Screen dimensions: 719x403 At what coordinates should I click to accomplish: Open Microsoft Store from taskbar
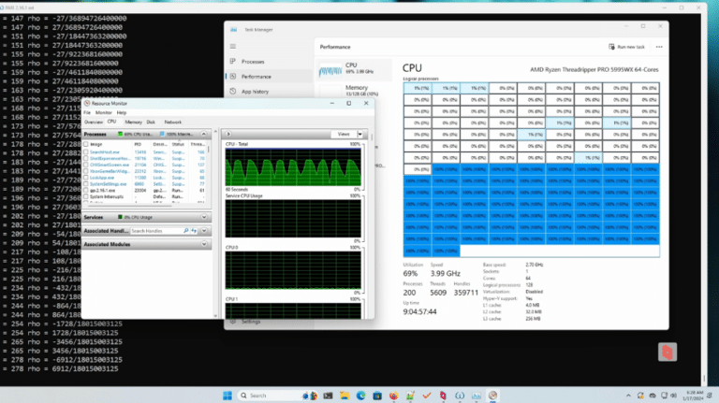coord(377,396)
